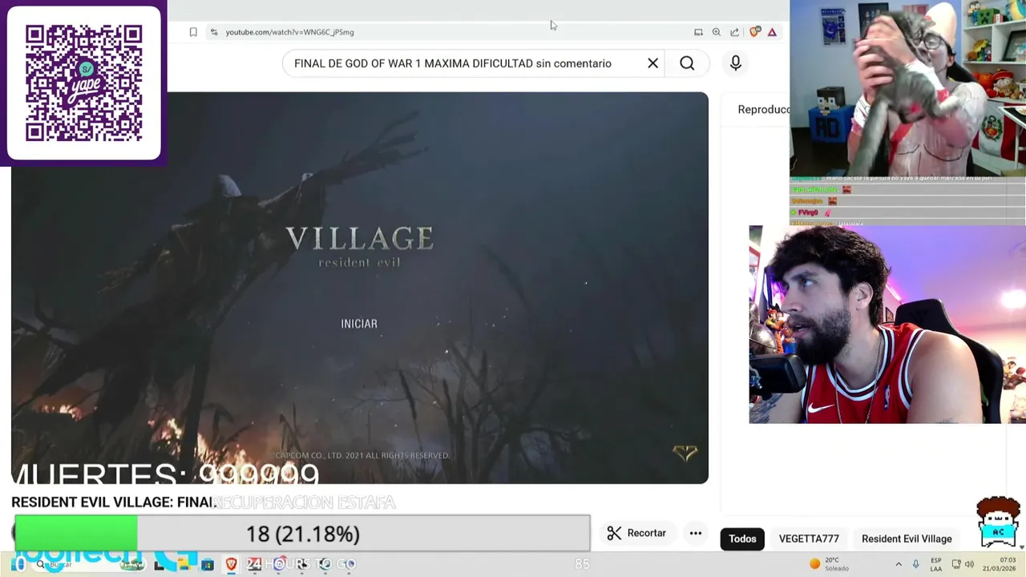The image size is (1026, 577).
Task: Open the three-dot more actions menu
Action: [x=696, y=533]
